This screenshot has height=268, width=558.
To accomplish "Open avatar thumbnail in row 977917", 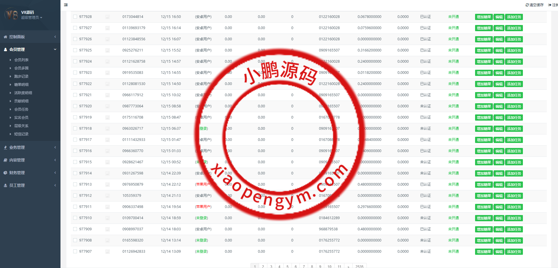I will (x=107, y=140).
